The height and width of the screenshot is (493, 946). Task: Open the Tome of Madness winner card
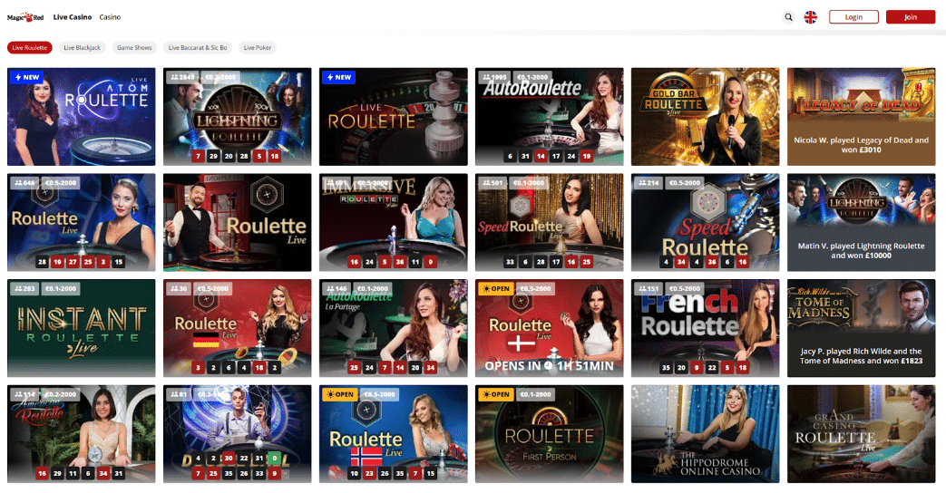[861, 328]
